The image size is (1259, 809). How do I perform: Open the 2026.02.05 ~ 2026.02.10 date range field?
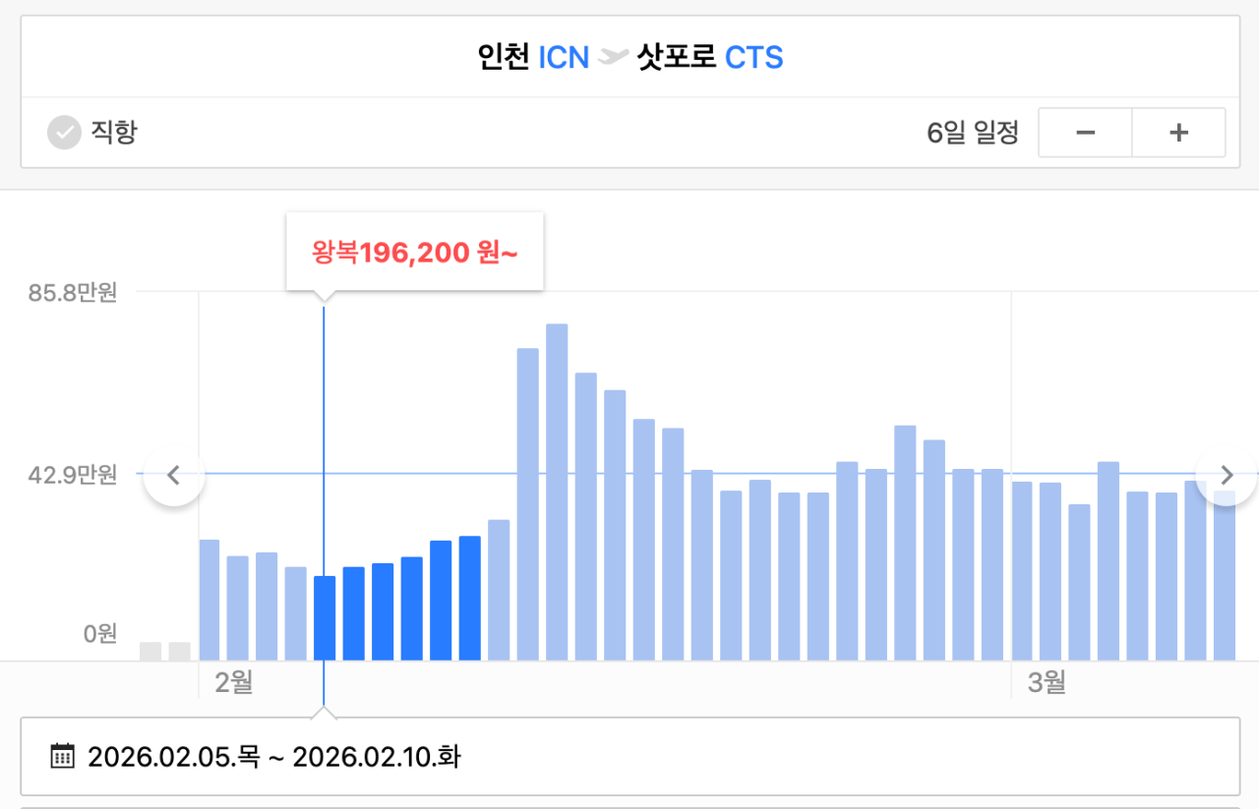coord(629,757)
